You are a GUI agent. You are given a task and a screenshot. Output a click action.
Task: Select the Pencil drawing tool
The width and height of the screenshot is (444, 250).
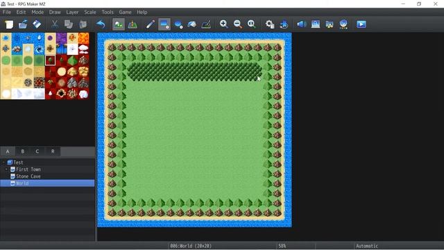[150, 24]
